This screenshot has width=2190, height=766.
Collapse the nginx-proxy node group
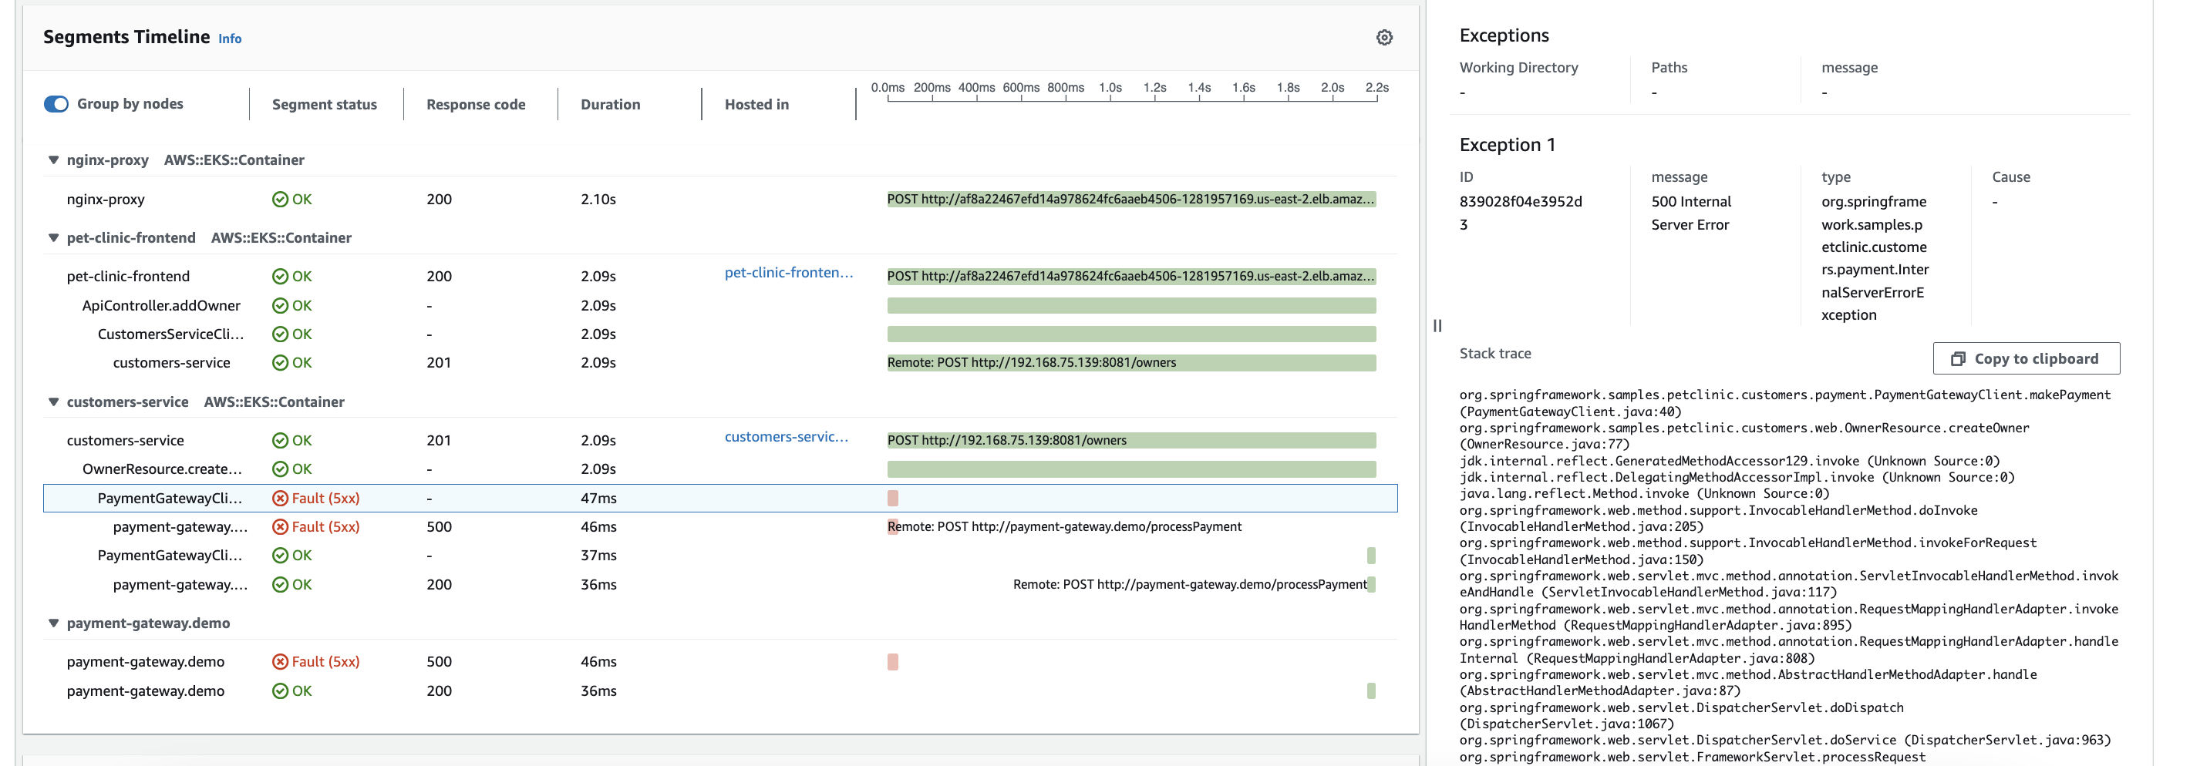(x=53, y=160)
